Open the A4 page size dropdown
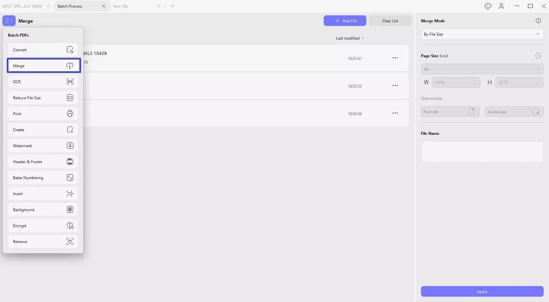This screenshot has height=302, width=549. 482,69
